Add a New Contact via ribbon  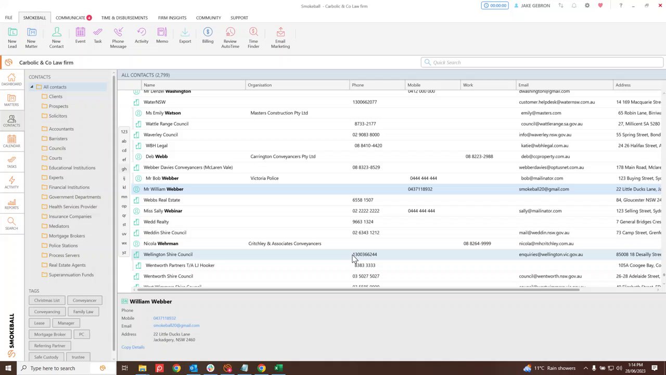[56, 37]
